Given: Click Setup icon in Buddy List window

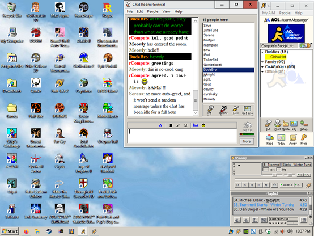Looking at the screenshot, I should coord(303,125).
